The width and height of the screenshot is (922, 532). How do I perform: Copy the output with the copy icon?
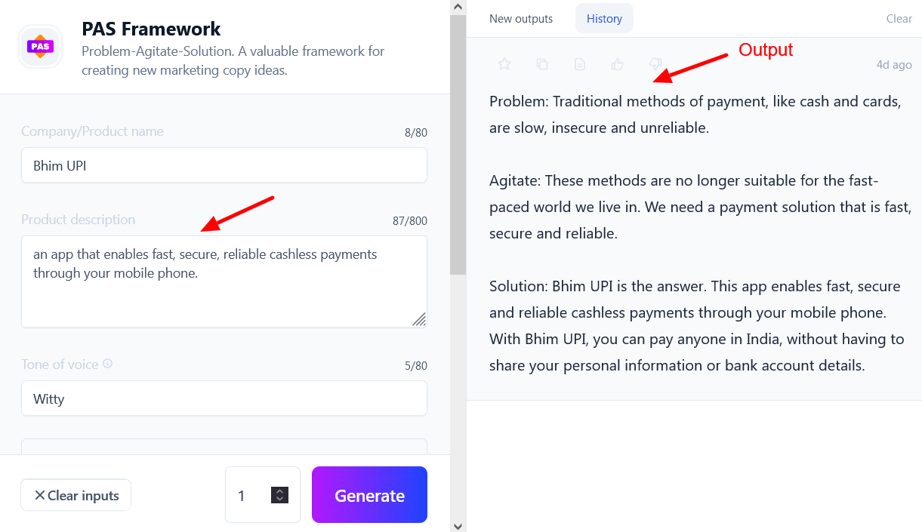(542, 65)
